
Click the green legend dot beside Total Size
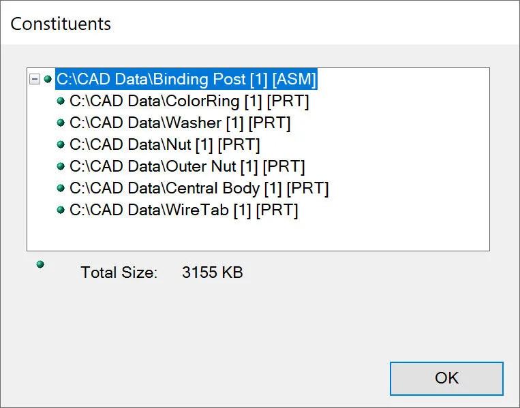pos(40,264)
